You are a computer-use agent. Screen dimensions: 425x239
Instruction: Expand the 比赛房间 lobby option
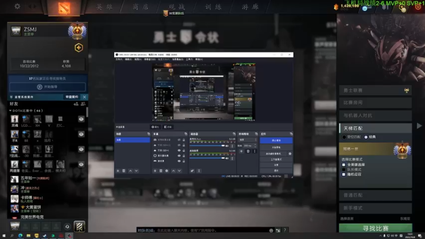376,103
